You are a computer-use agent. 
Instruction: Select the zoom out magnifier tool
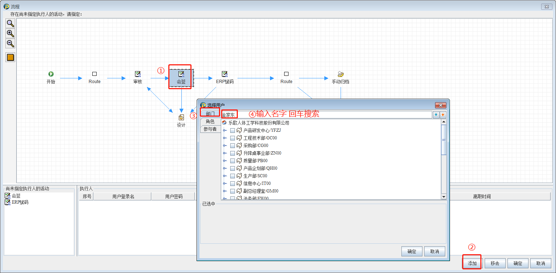click(10, 44)
